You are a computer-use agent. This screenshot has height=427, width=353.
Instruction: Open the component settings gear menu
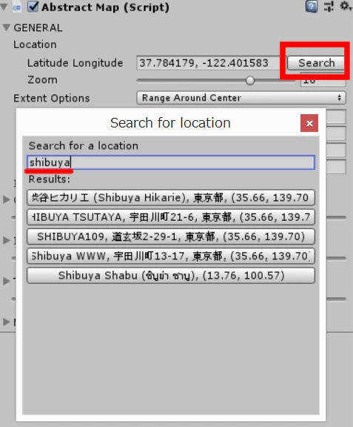[346, 6]
